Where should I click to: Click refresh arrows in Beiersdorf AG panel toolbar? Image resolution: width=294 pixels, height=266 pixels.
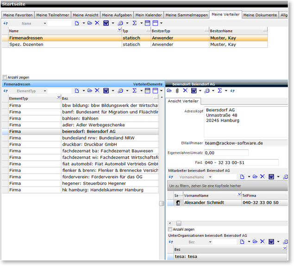point(232,91)
